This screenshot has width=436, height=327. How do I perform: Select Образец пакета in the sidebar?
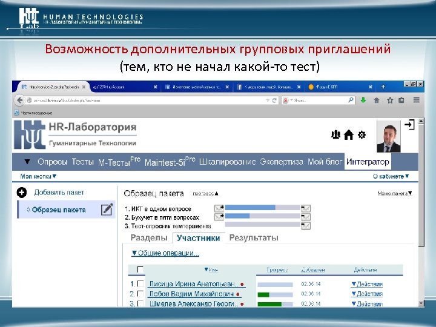(59, 210)
